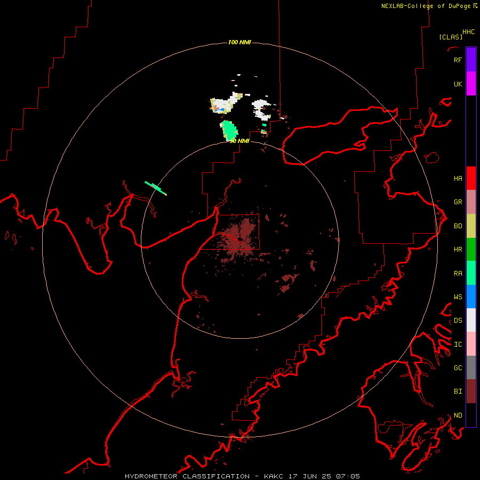Click the GC legend label
This screenshot has width=480, height=480.
[458, 367]
